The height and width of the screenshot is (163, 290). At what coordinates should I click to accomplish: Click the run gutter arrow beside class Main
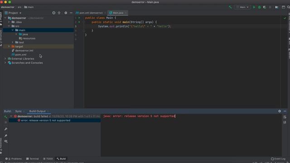pos(79,18)
